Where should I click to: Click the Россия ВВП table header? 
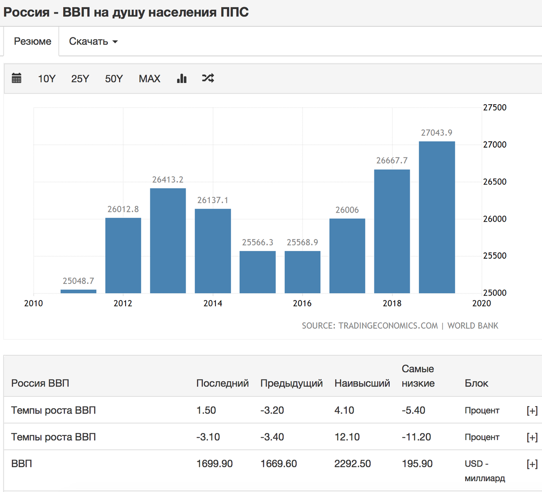click(x=40, y=383)
